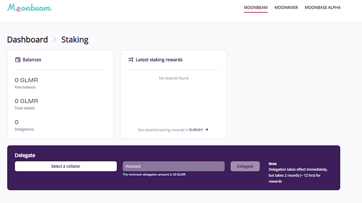Focus the Amount input field
Image resolution: width=362 pixels, height=203 pixels.
174,166
